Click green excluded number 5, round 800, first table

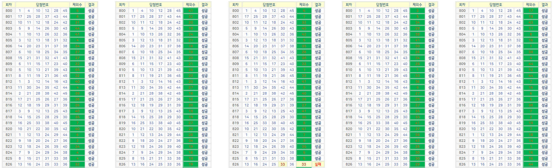[77, 11]
